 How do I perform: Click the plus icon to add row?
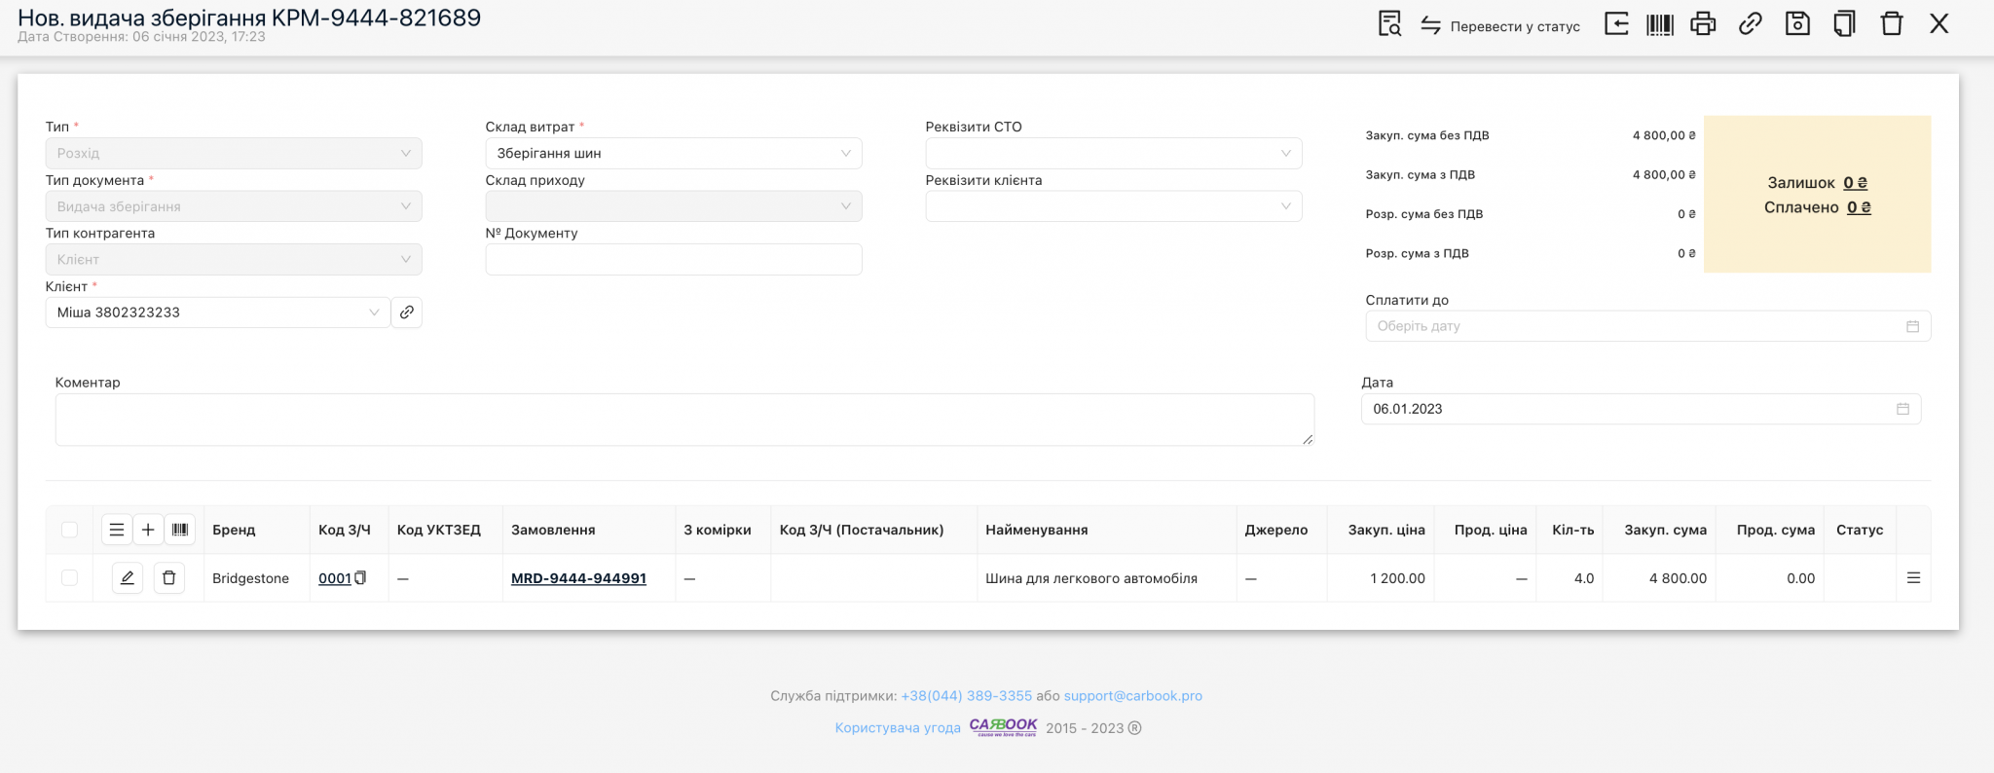(x=148, y=530)
